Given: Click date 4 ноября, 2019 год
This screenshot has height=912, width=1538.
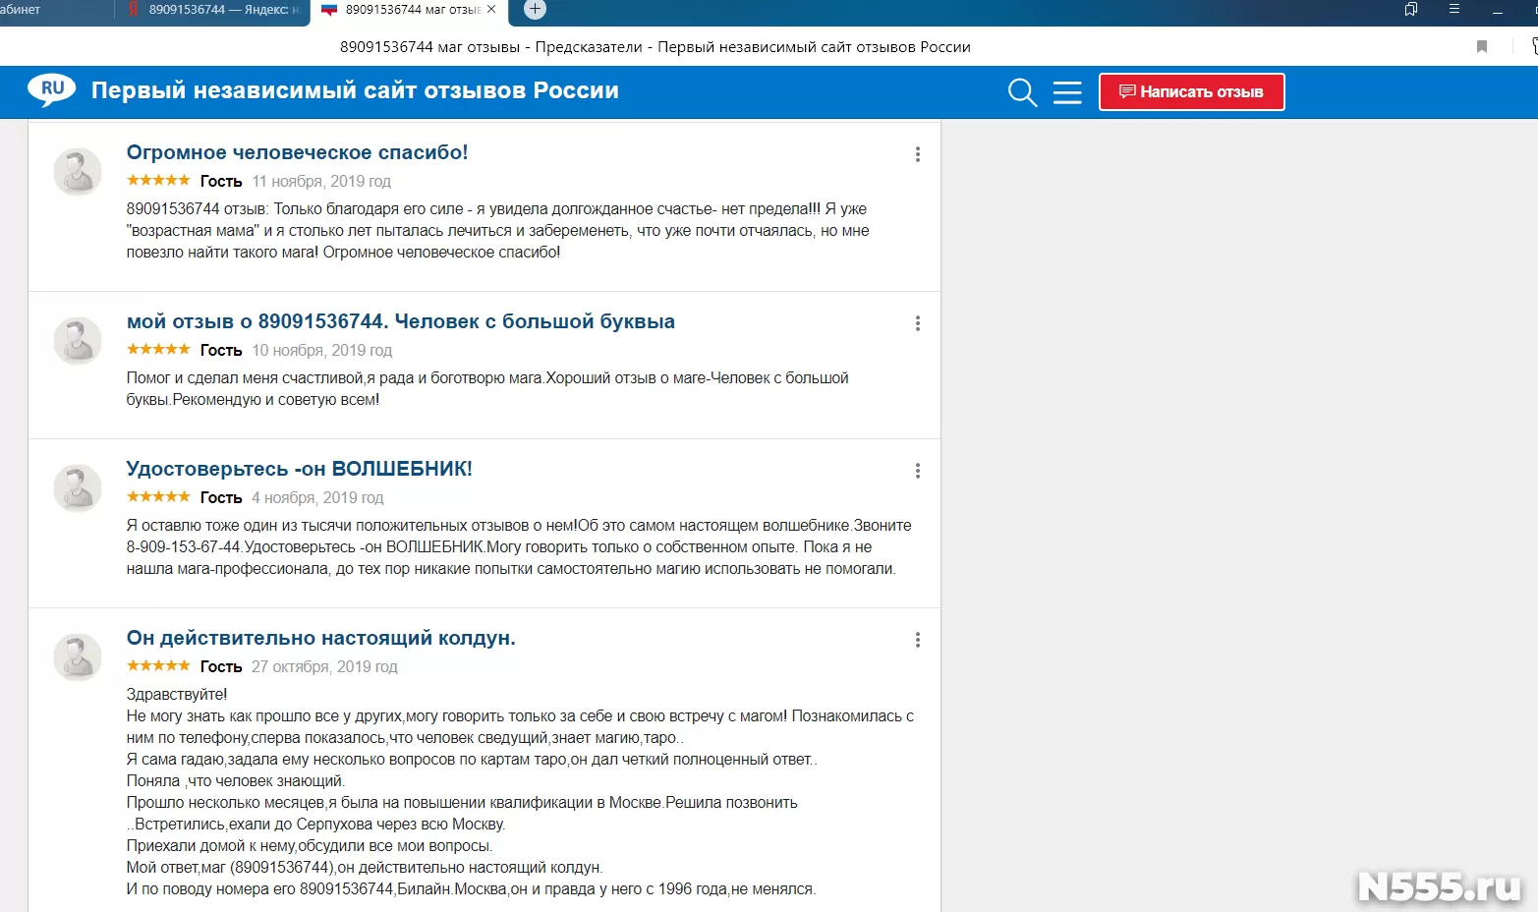Looking at the screenshot, I should click(x=317, y=497).
